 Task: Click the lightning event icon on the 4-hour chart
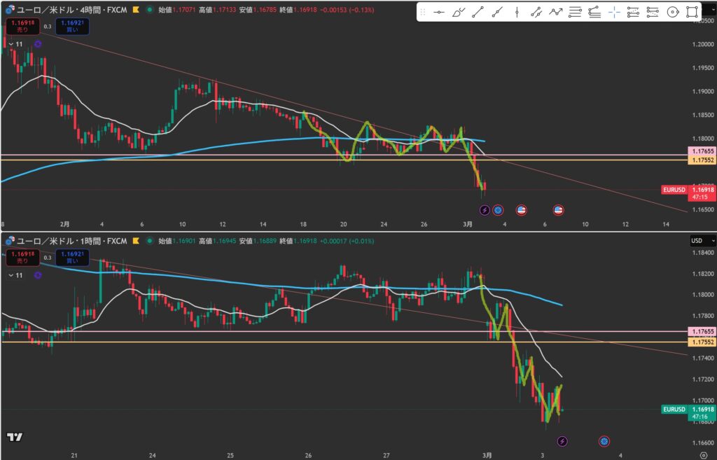pyautogui.click(x=484, y=209)
